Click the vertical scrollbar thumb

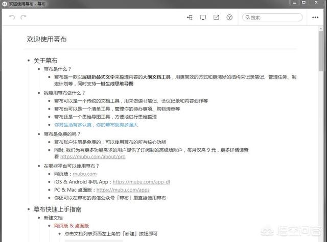[x=320, y=51]
